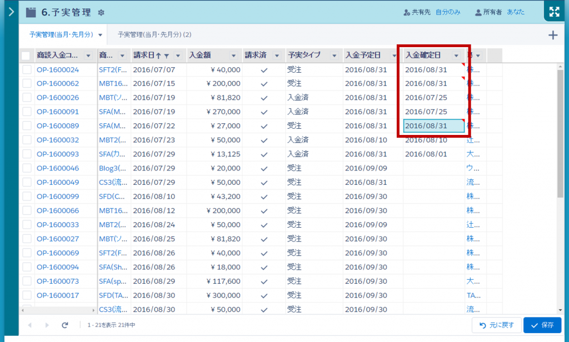Open the Blog3(... deal link

click(112, 168)
